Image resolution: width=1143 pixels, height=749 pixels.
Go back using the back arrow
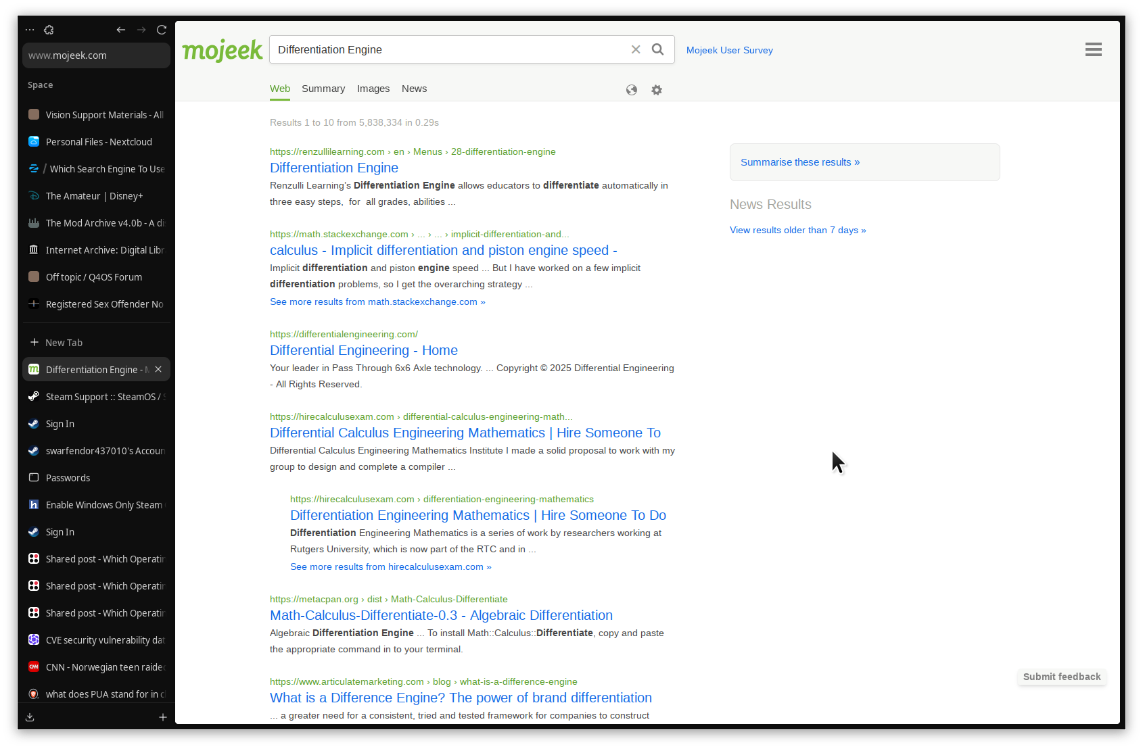[x=120, y=30]
